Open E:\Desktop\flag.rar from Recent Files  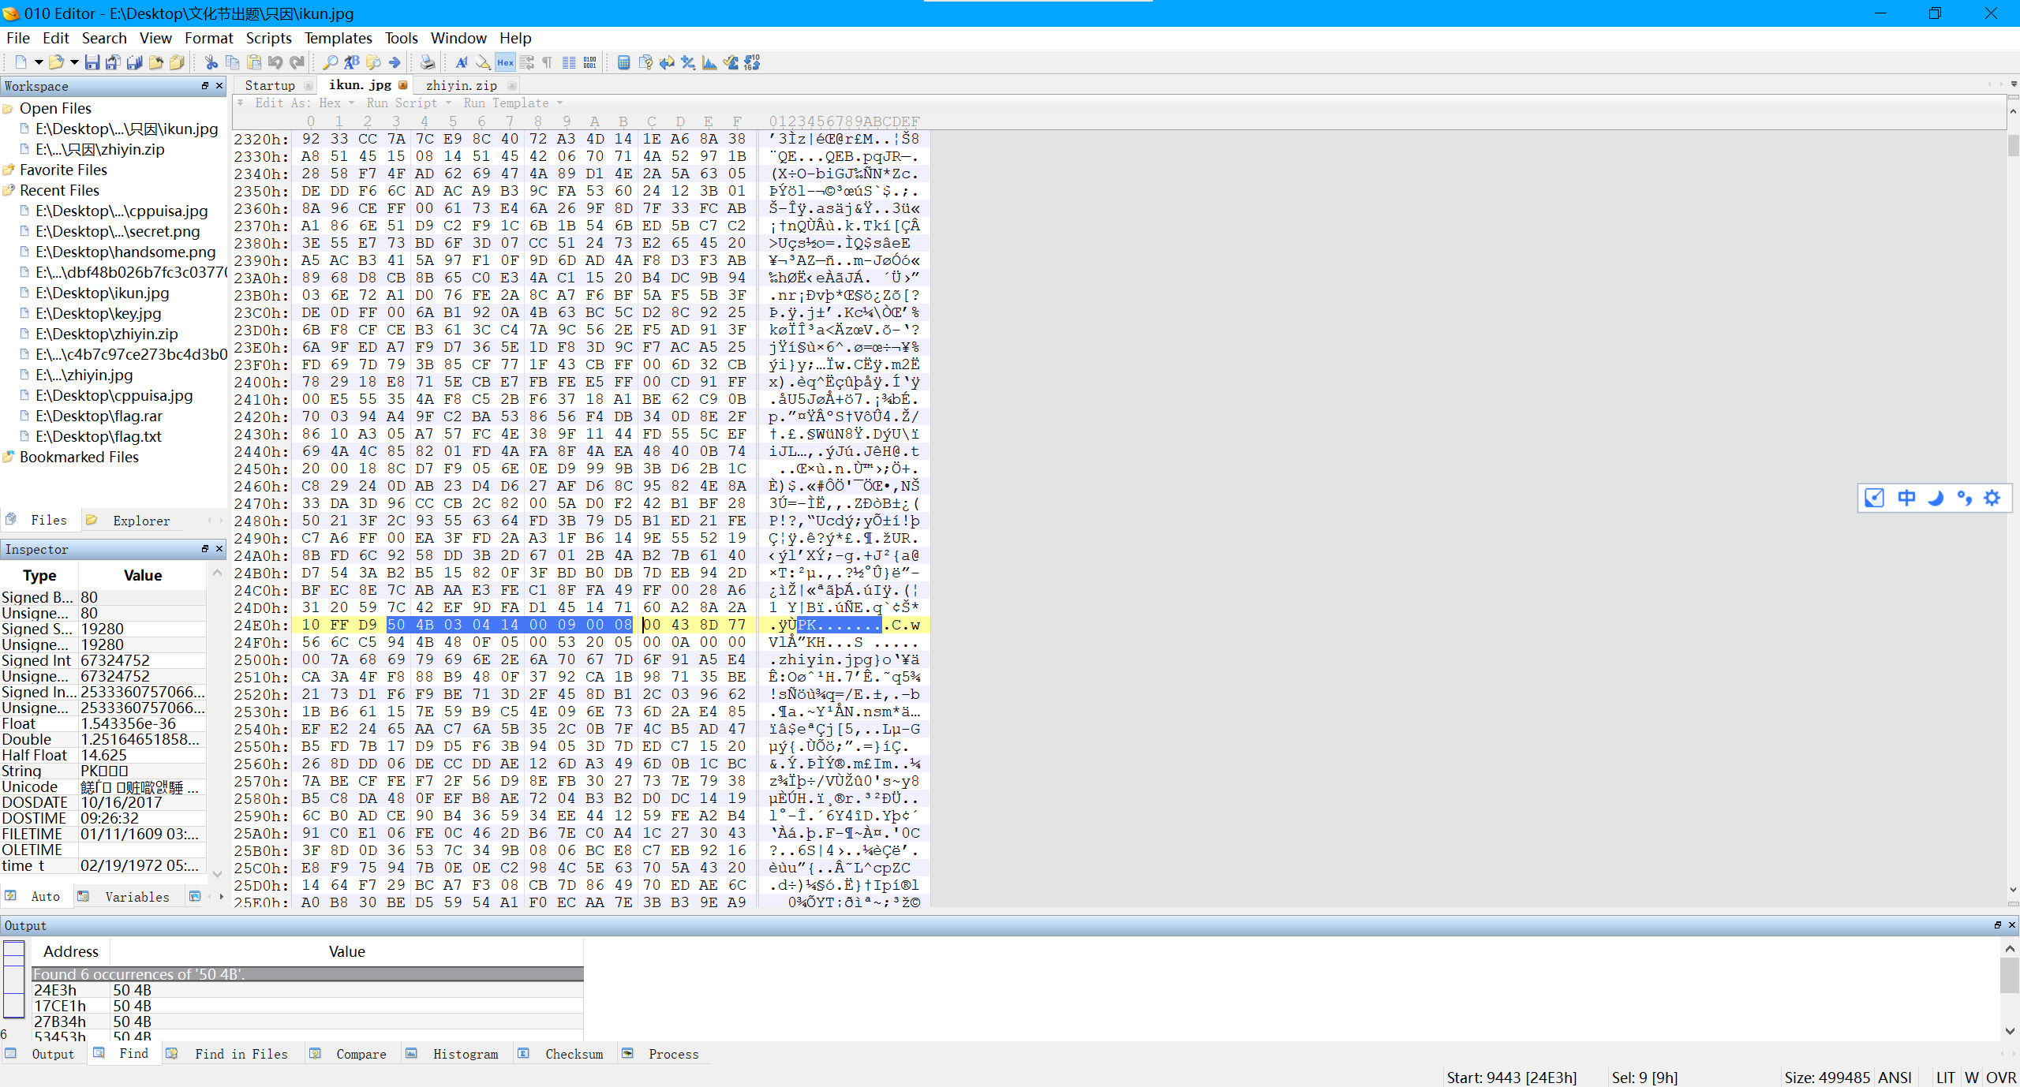(99, 416)
